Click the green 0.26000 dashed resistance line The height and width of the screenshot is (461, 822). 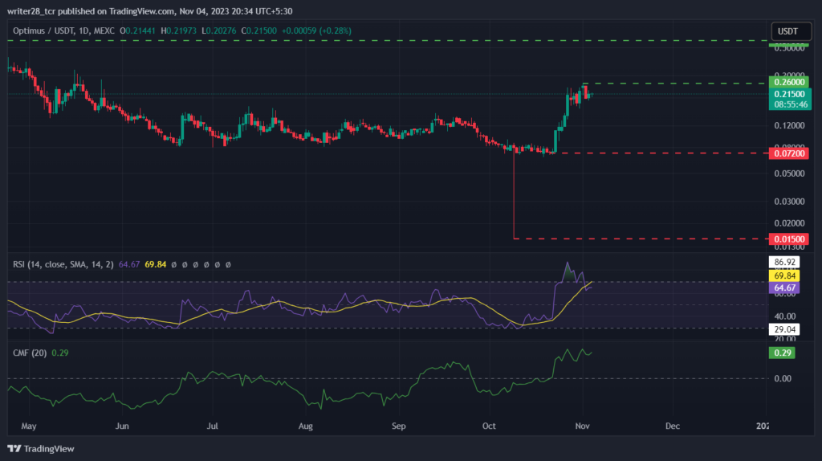[x=675, y=84]
